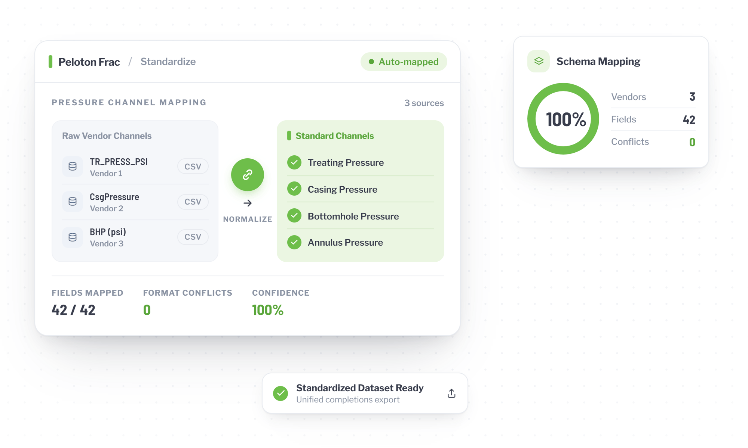The height and width of the screenshot is (448, 748).
Task: Click the Standardized Dataset Ready title
Action: (x=360, y=388)
